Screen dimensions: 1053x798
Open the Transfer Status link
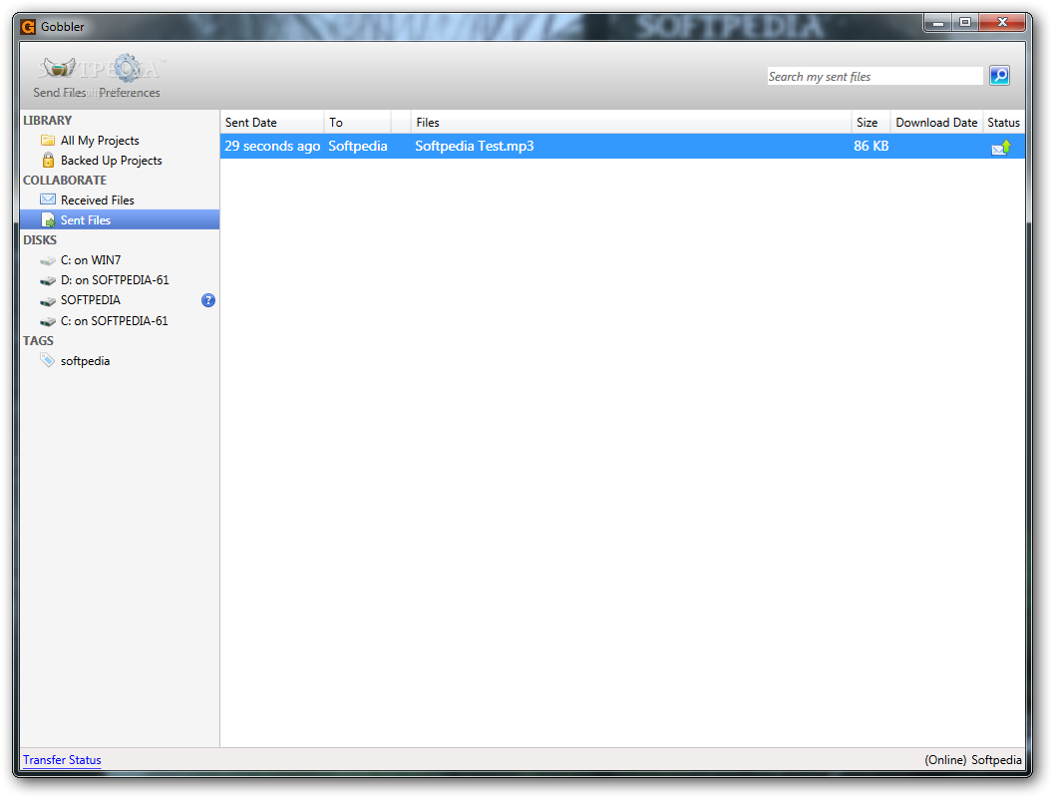click(x=62, y=760)
